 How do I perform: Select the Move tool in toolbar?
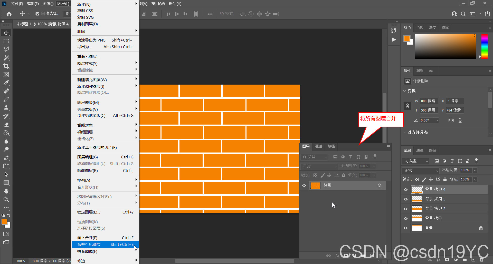click(x=6, y=33)
